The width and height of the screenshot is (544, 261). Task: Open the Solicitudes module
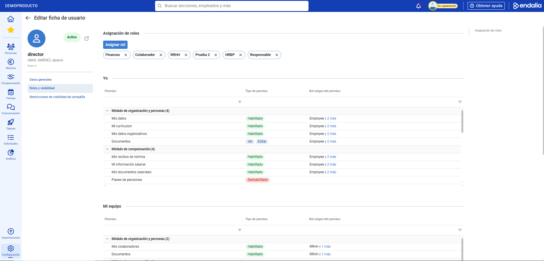[x=11, y=139]
